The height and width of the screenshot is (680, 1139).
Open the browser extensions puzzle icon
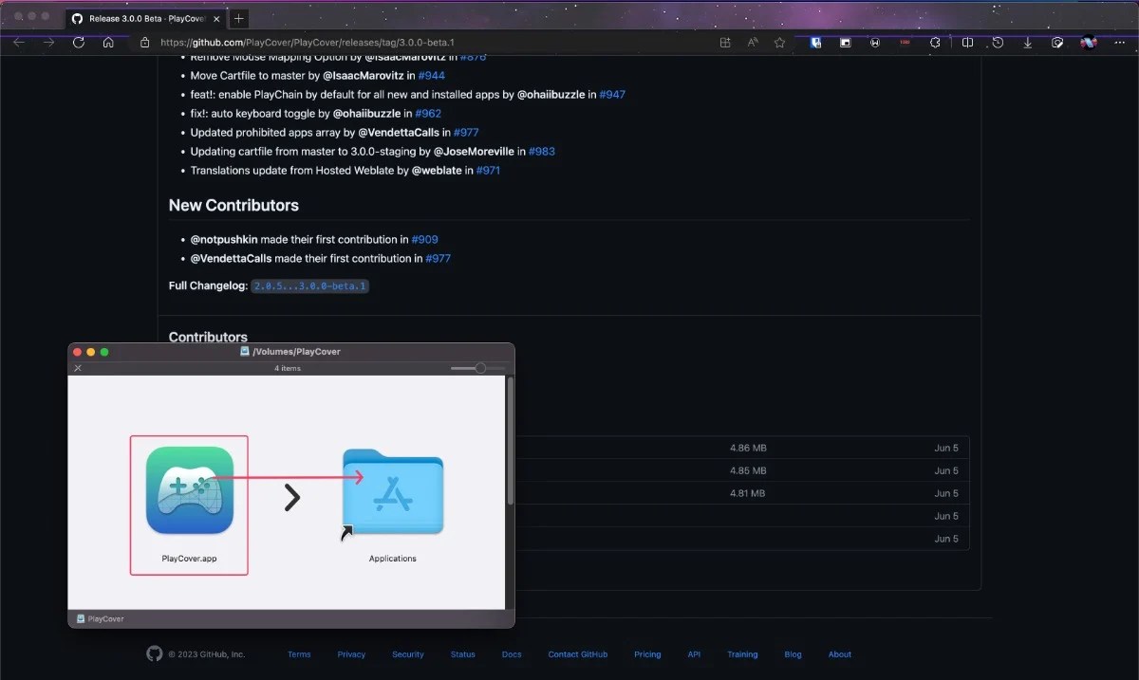coord(934,42)
